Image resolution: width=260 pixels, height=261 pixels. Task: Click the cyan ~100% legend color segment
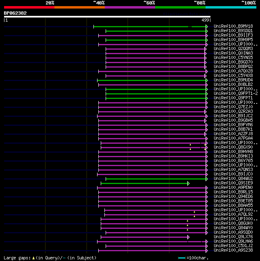click(231, 7)
